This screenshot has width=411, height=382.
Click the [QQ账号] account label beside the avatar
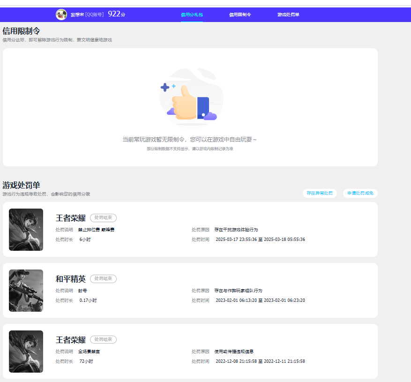point(95,15)
